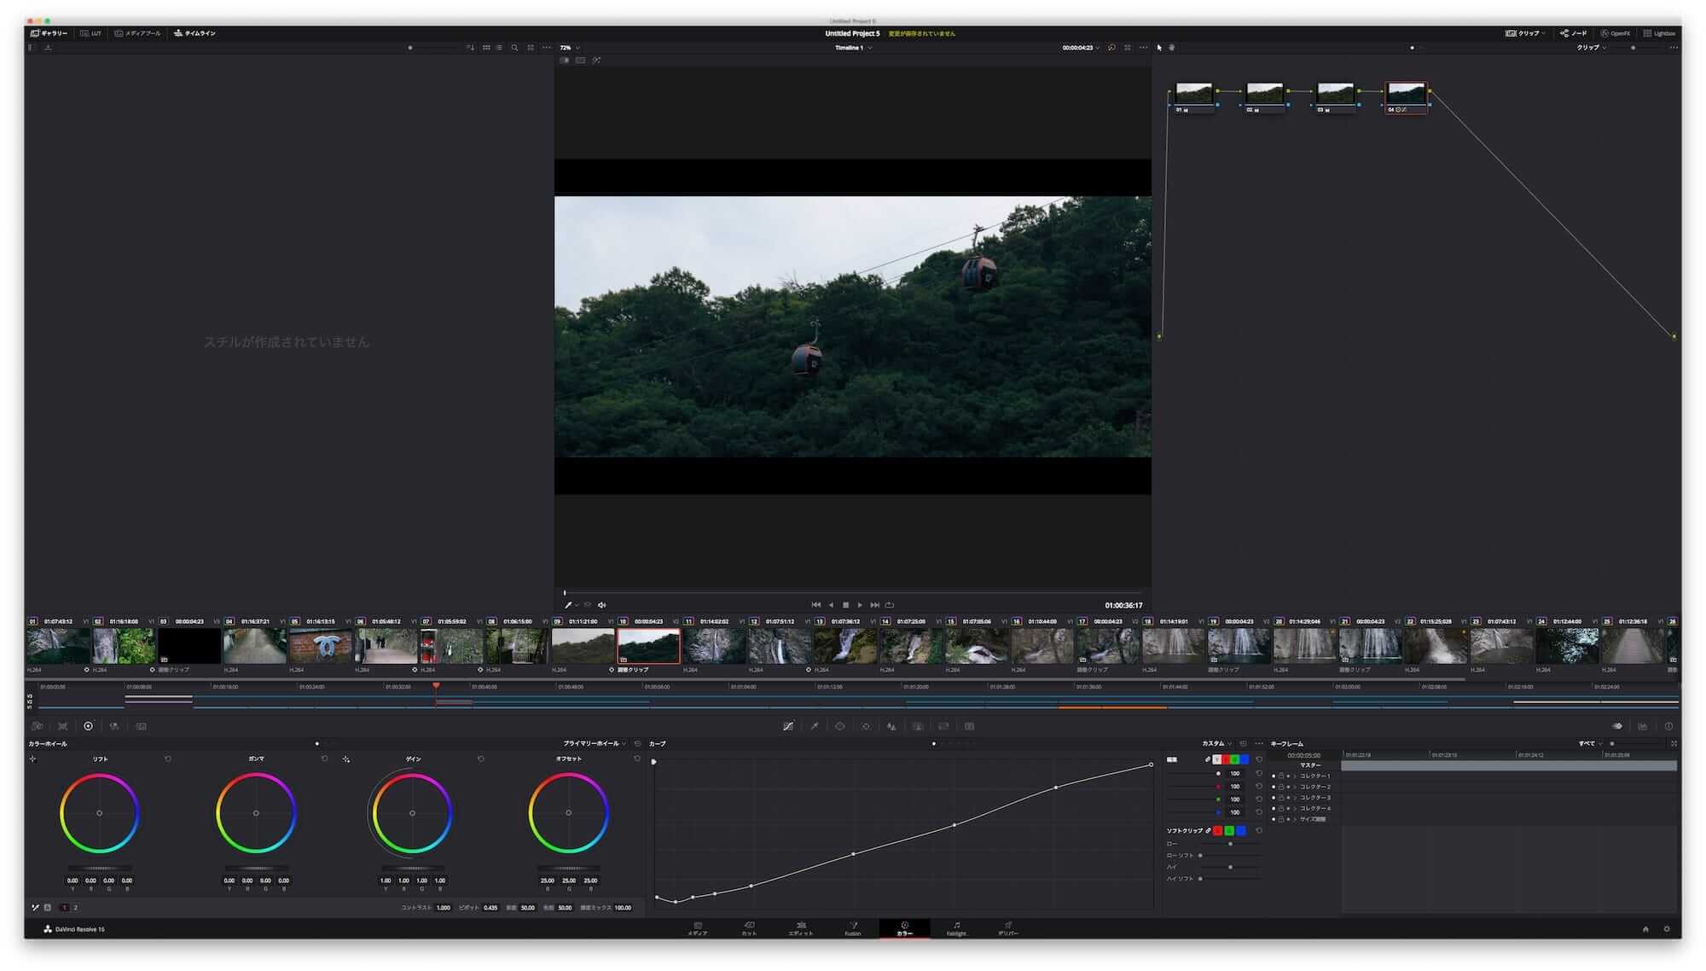Open the Power Window palette

point(839,726)
